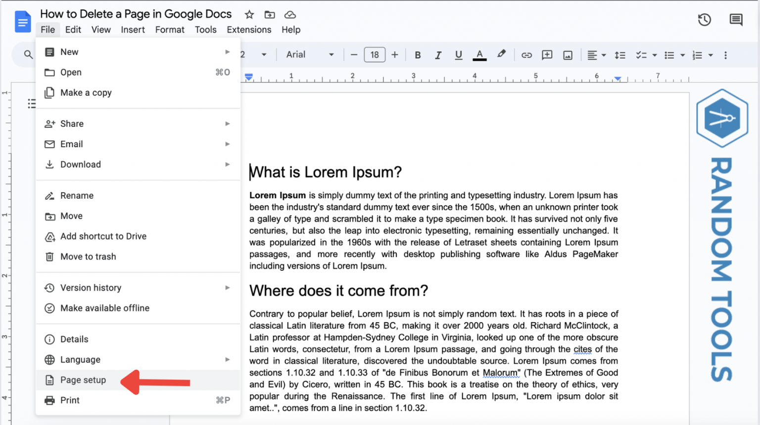Open version history via clock icon
Viewport: 760px width, 425px height.
pos(704,19)
